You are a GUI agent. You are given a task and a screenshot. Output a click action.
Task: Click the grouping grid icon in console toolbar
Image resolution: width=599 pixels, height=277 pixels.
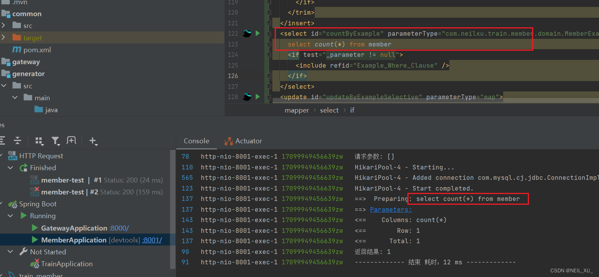click(x=39, y=141)
